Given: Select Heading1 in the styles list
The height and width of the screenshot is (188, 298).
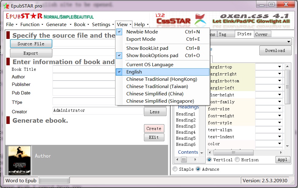Looking at the screenshot, I should tap(186, 114).
